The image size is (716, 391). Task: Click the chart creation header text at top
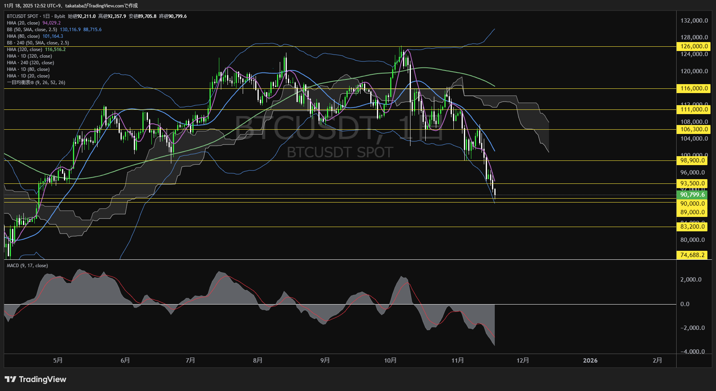pyautogui.click(x=71, y=6)
